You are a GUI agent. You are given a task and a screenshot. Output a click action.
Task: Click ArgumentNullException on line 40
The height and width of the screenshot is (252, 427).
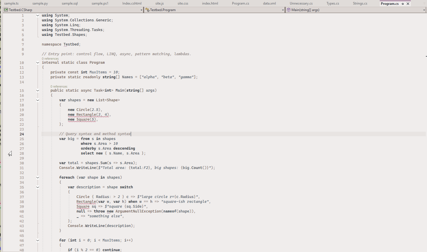[x=138, y=211]
